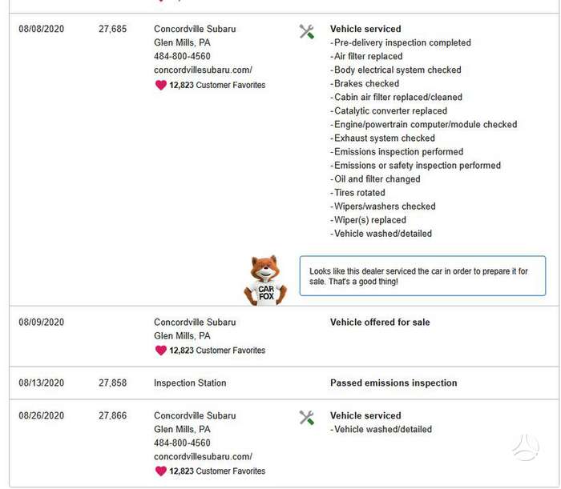561x489 pixels.
Task: Click phone number 484-800-4560 in first entry
Action: (x=182, y=56)
